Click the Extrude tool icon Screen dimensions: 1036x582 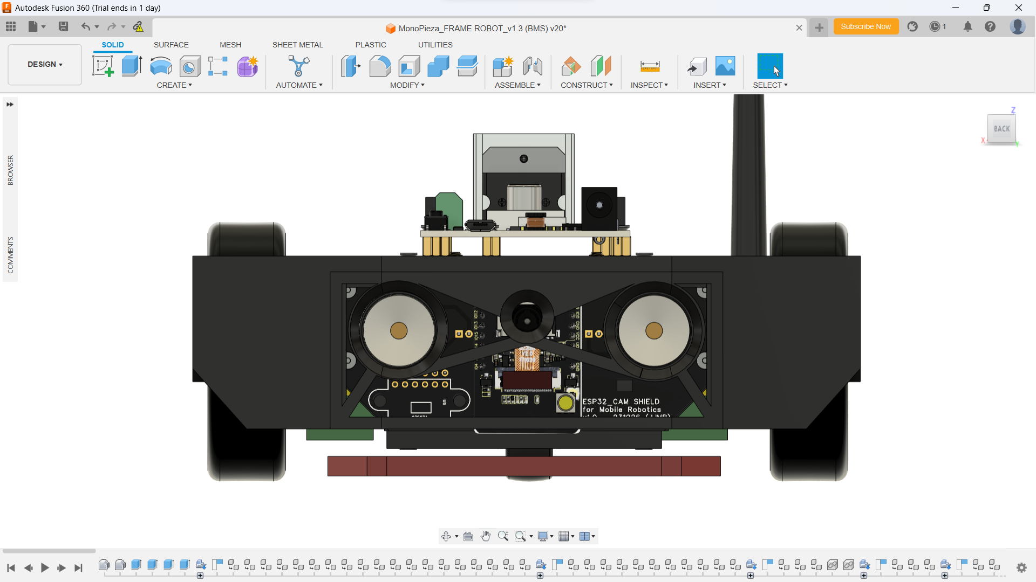click(x=132, y=66)
